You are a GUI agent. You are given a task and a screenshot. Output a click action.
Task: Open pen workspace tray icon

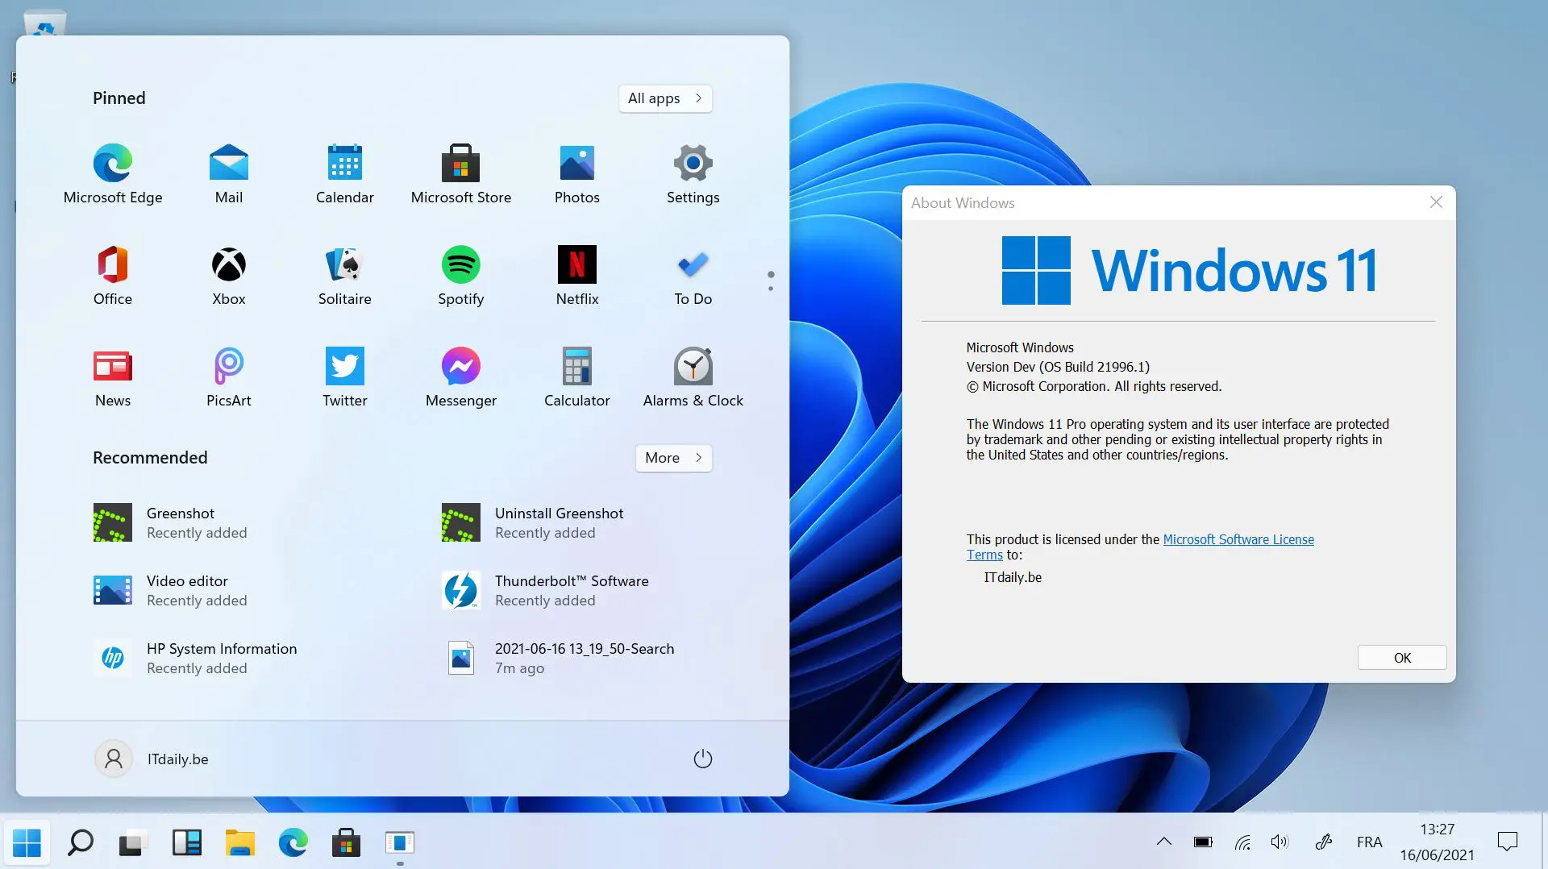click(1323, 842)
